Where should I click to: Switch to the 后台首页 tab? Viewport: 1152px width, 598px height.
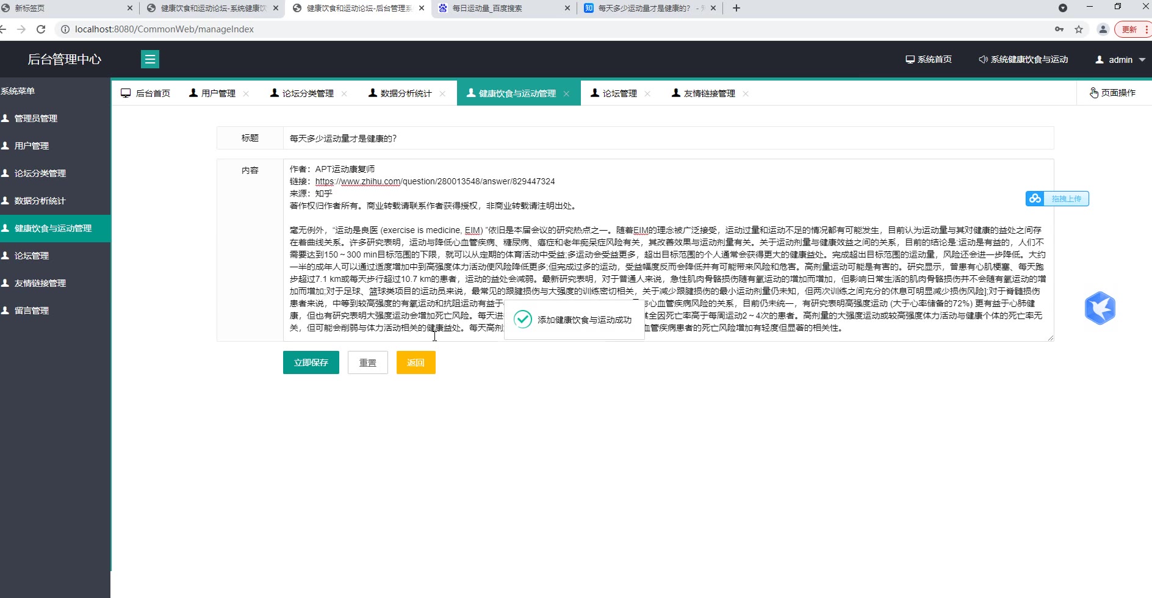pyautogui.click(x=146, y=93)
